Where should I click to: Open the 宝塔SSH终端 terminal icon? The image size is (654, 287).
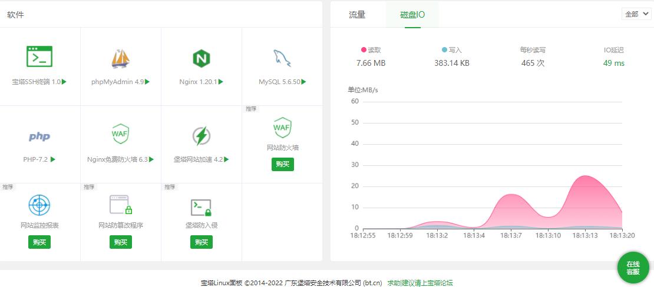pos(39,56)
